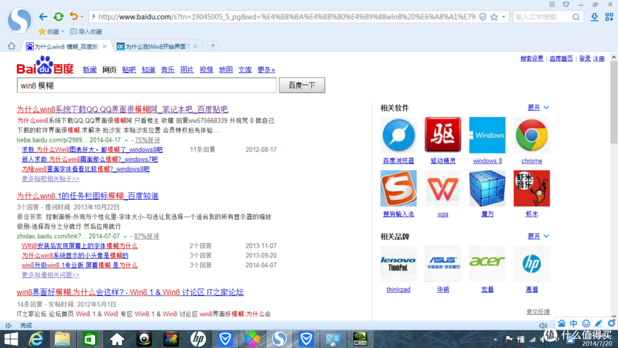Click the skin shirt icon
Viewport: 618px width, 348px height.
coord(566,5)
